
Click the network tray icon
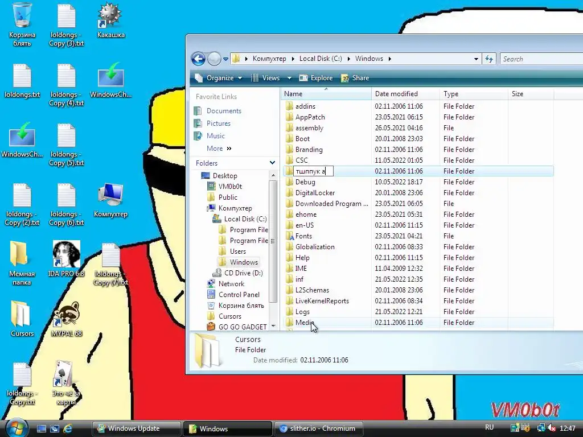tap(541, 428)
